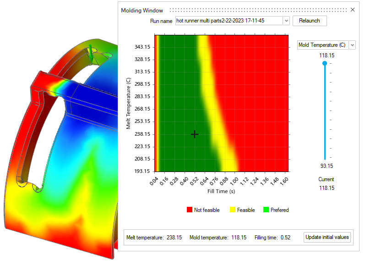Click the slider track bottom near 93.15
The image size is (365, 266).
[325, 158]
